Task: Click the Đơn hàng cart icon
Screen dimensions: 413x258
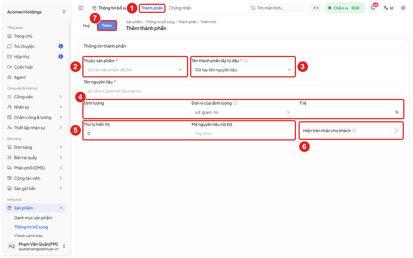Action: click(9, 147)
